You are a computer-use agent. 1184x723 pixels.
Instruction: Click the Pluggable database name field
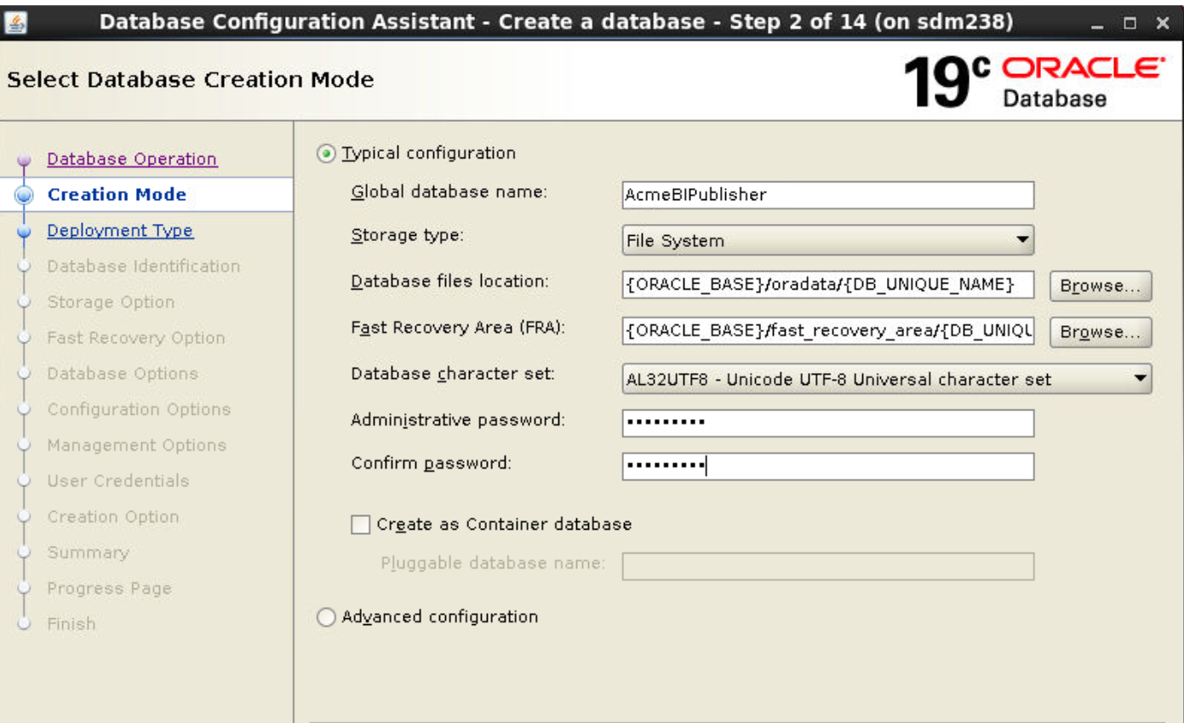pos(828,566)
